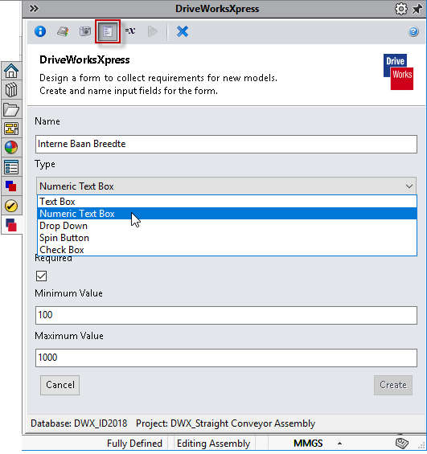Select the Form Designer toolbar icon
427x454 pixels.
(108, 31)
